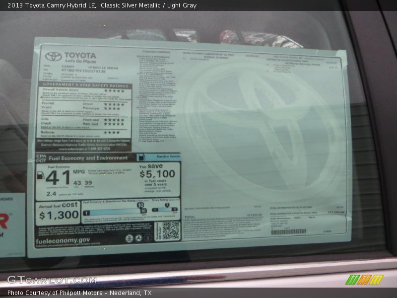The width and height of the screenshot is (397, 298).
Task: Click the 'Standard Equipment' column heading
Action: pyautogui.click(x=156, y=52)
